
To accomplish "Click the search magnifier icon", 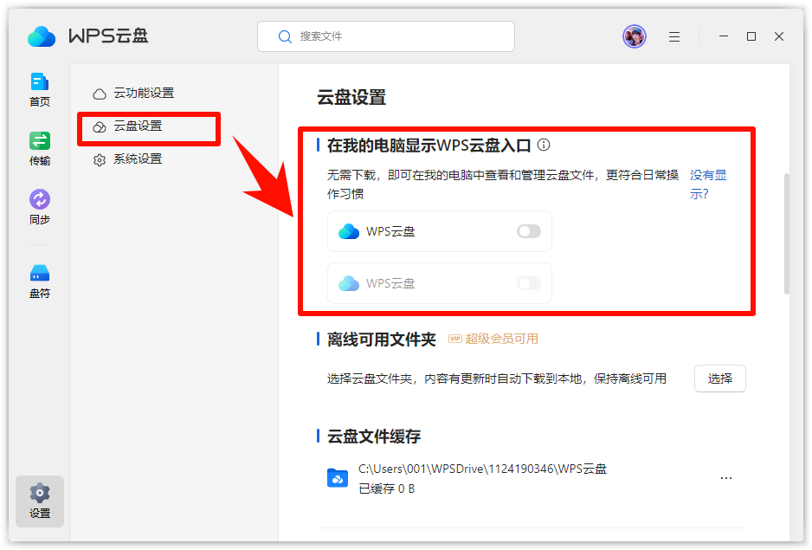I will (286, 36).
